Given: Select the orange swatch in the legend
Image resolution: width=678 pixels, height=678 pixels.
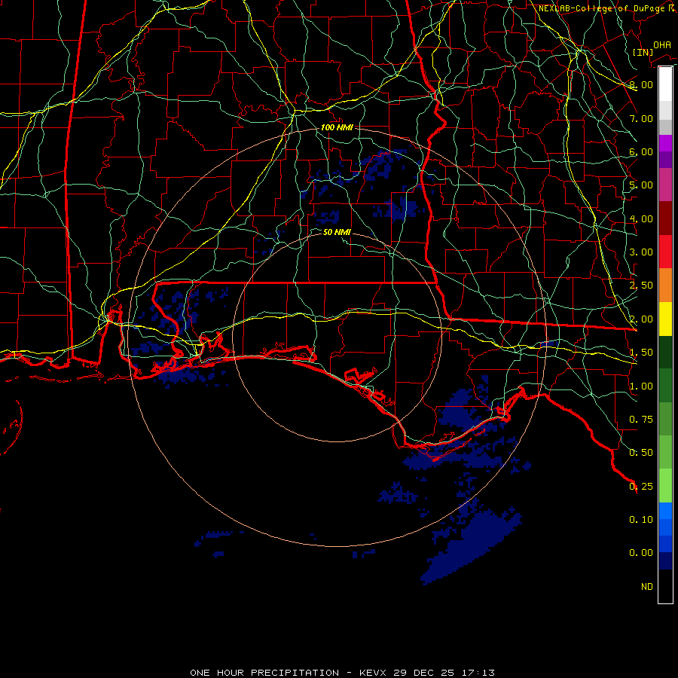Looking at the screenshot, I should (x=665, y=286).
